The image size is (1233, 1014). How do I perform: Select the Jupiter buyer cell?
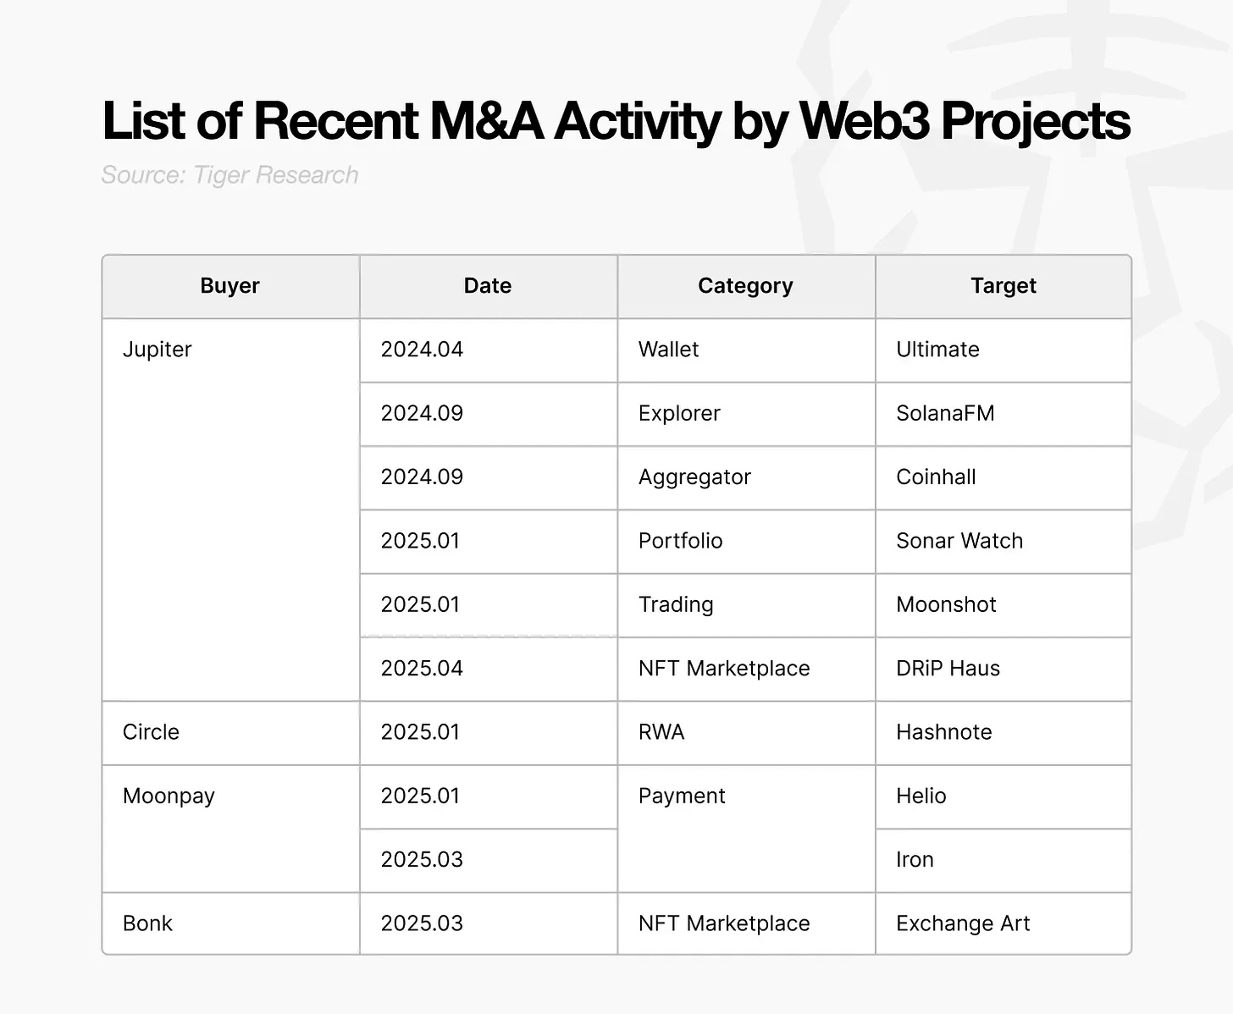point(158,350)
